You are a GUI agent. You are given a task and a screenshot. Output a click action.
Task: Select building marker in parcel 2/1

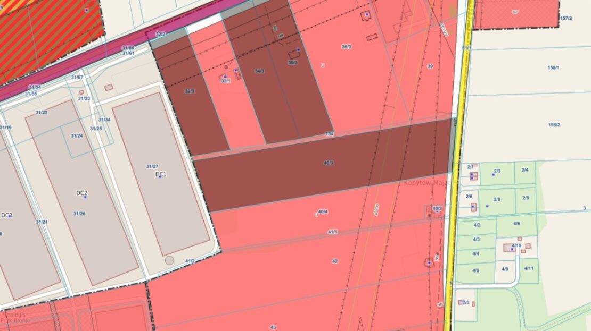tap(473, 176)
